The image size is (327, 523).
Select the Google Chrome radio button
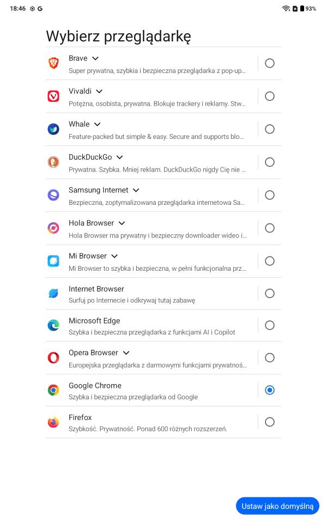tap(269, 390)
